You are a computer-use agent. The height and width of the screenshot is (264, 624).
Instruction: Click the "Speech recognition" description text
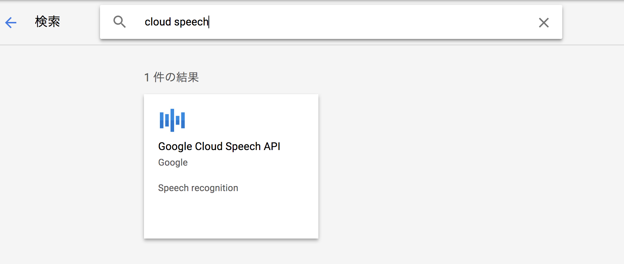pos(198,188)
